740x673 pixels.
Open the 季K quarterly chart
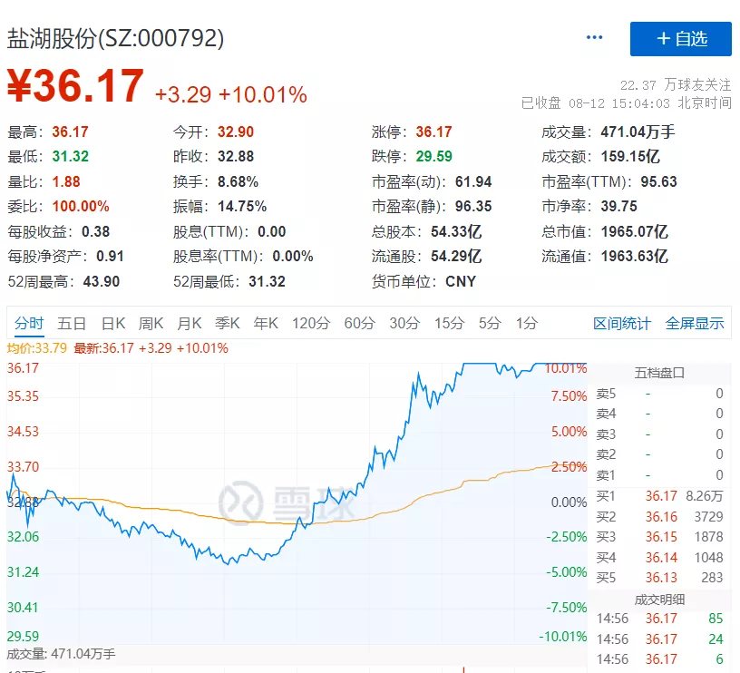[227, 323]
